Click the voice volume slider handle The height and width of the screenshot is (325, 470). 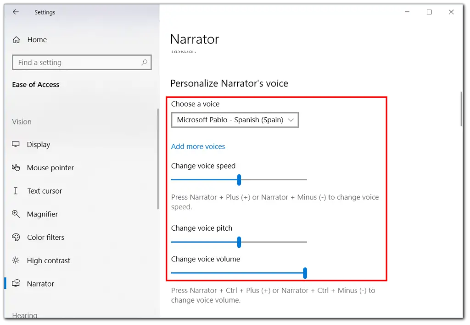click(x=305, y=273)
